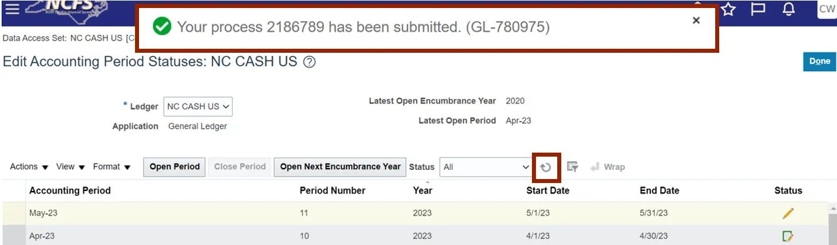Click the refresh icon beside Status

[546, 167]
